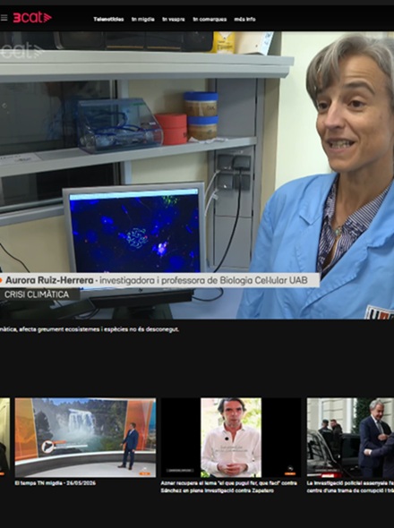This screenshot has height=528, width=394.
Task: Open the El temps TN migdia thumbnail
Action: (85, 438)
